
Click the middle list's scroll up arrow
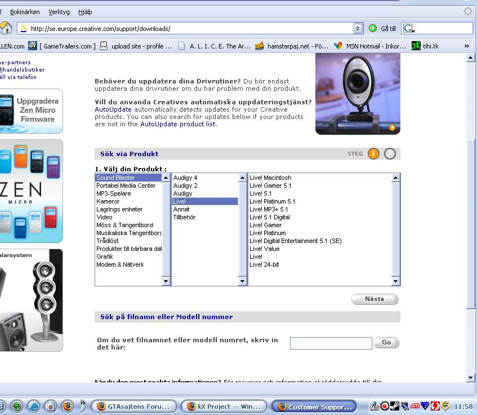click(243, 178)
